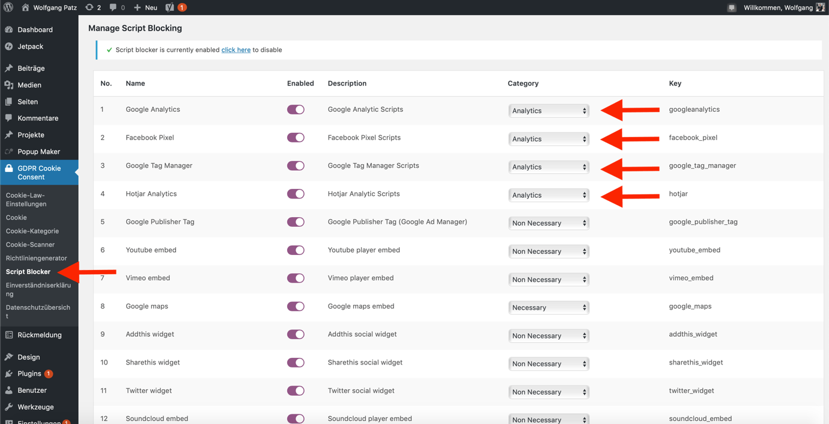
Task: Toggle the Twitter widget switch
Action: pyautogui.click(x=296, y=391)
